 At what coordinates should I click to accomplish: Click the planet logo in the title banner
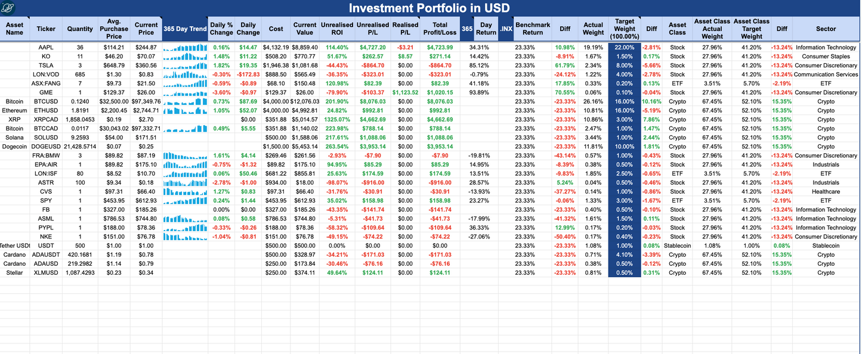8,8
